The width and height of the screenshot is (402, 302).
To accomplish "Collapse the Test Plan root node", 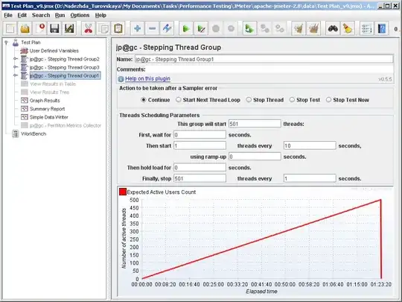I will pyautogui.click(x=6, y=43).
